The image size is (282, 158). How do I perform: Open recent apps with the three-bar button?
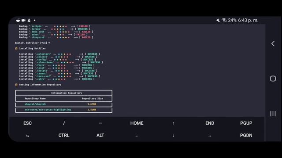273,114
